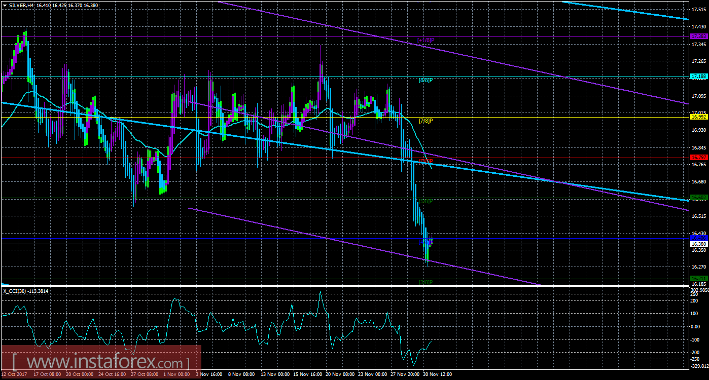Screen dimensions: 709x380
Task: Select the blue 16.406 price tag
Action: click(x=698, y=237)
